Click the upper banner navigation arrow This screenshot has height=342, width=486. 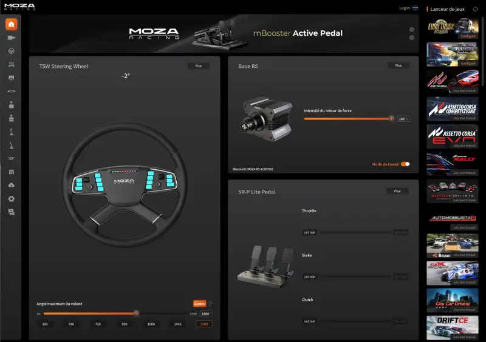click(x=412, y=29)
